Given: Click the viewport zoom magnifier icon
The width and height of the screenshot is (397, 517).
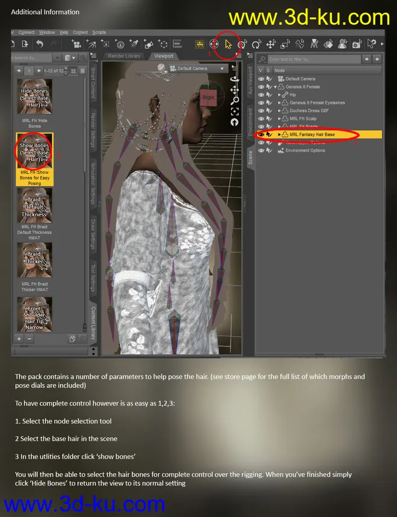Looking at the screenshot, I should tap(235, 101).
